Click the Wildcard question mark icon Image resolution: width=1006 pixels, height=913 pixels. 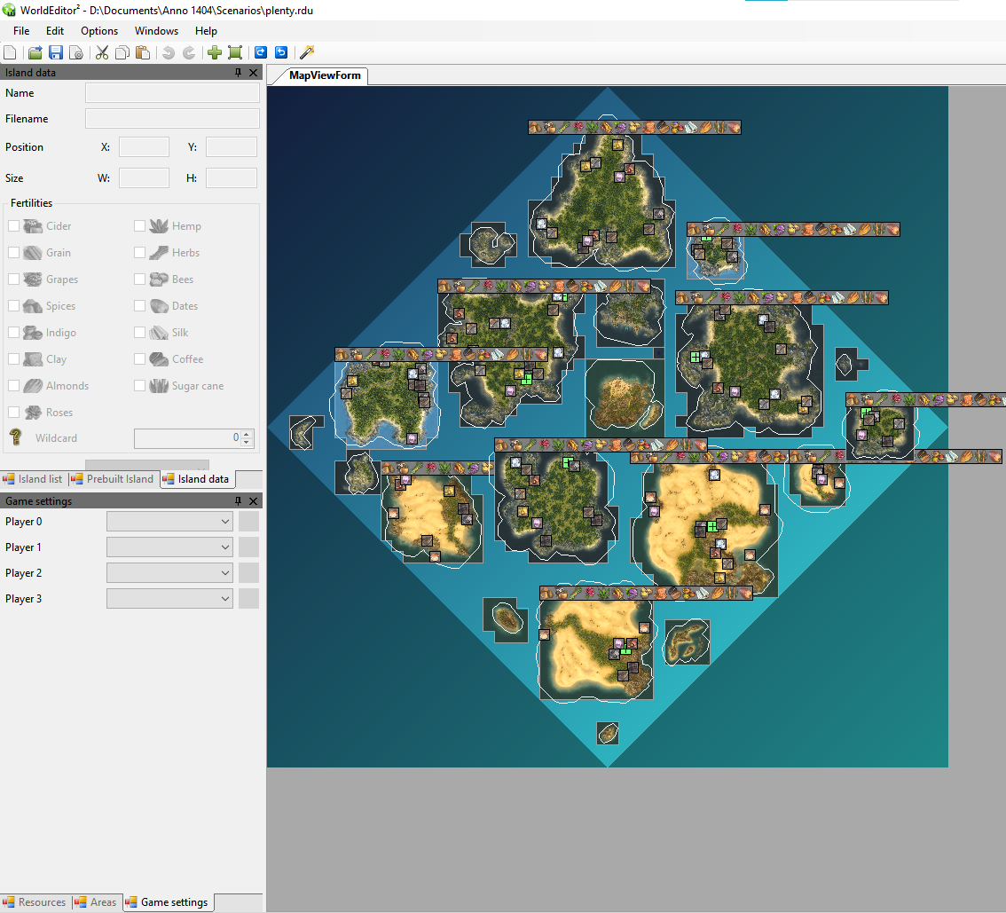16,437
